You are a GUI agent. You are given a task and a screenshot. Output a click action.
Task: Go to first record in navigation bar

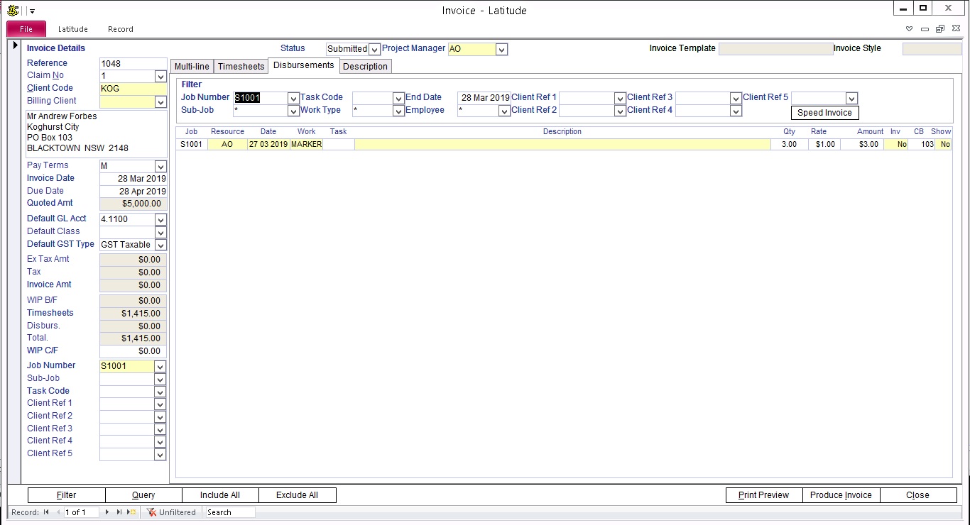(x=46, y=512)
